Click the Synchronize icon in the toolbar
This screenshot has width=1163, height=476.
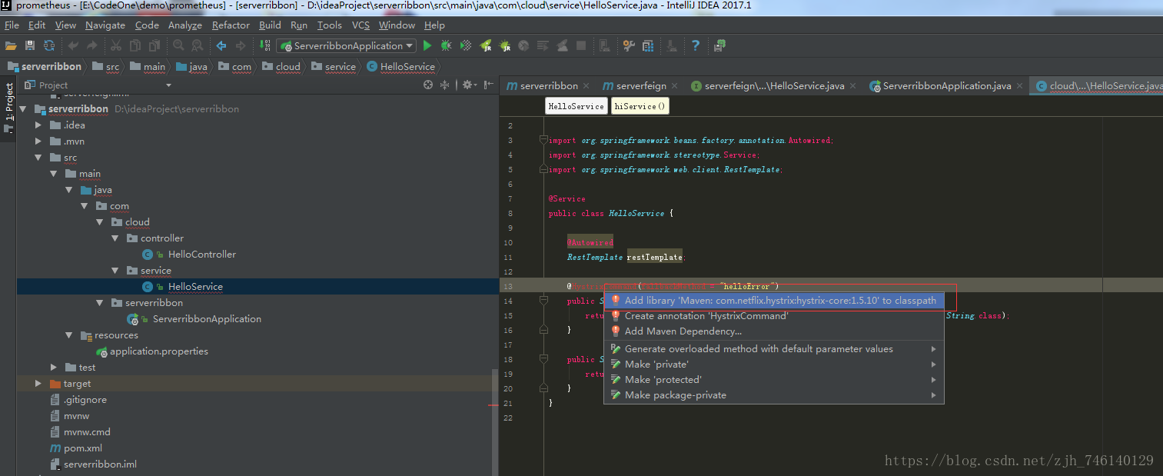[49, 46]
